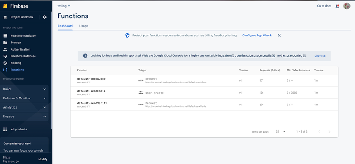Image resolution: width=355 pixels, height=164 pixels.
Task: Expand the Build category
Action: 24,89
